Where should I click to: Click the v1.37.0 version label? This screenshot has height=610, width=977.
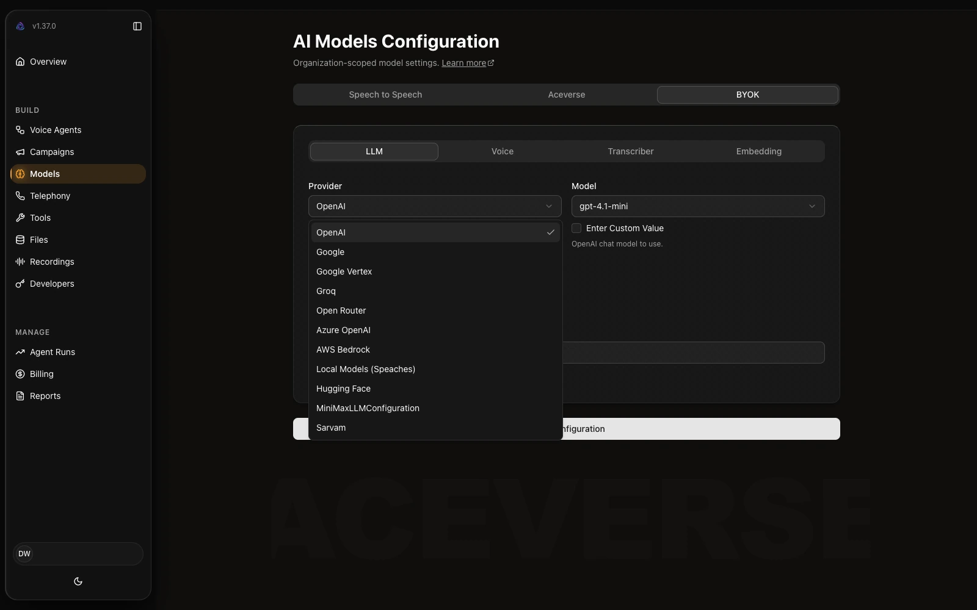tap(44, 26)
